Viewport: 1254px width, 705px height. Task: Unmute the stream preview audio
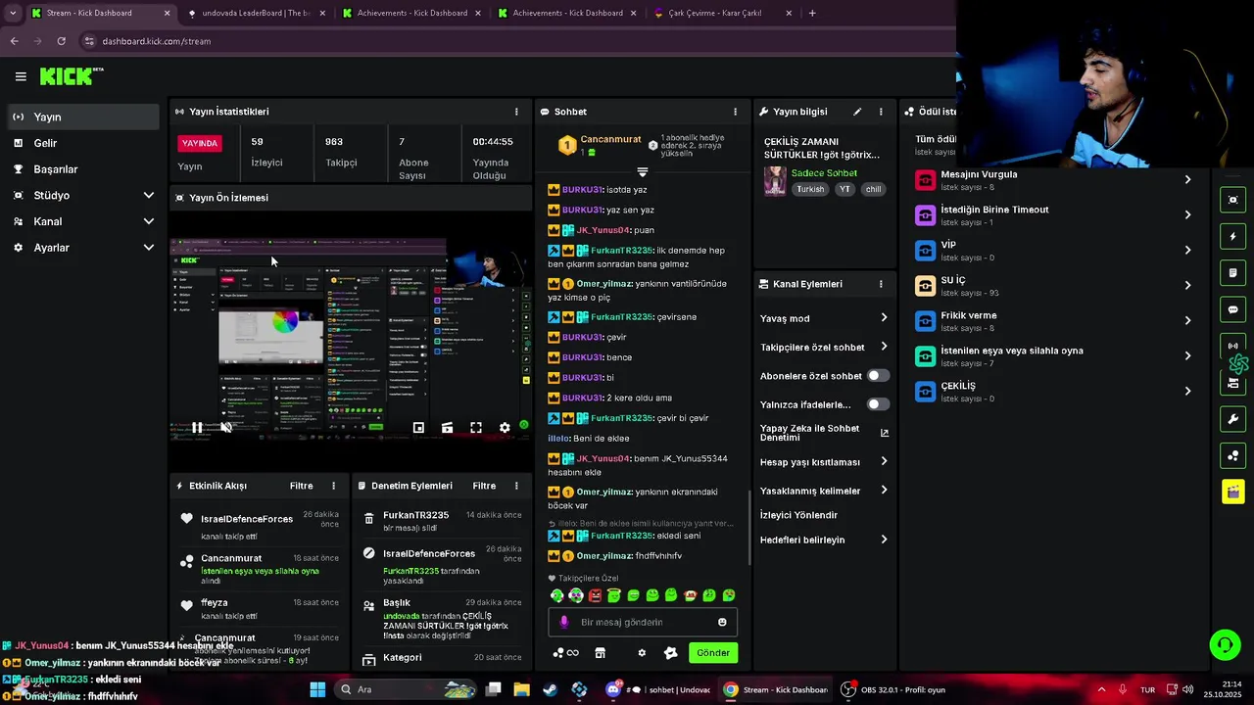pyautogui.click(x=226, y=428)
